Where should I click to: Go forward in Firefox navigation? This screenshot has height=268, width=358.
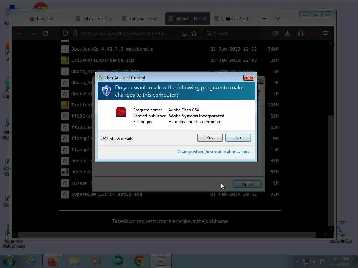tap(33, 33)
